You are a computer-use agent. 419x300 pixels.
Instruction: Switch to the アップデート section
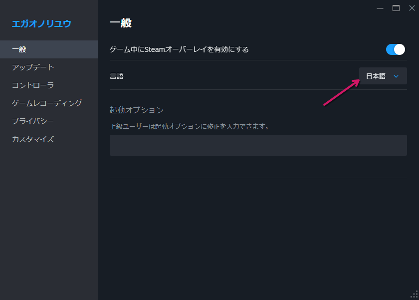(33, 67)
